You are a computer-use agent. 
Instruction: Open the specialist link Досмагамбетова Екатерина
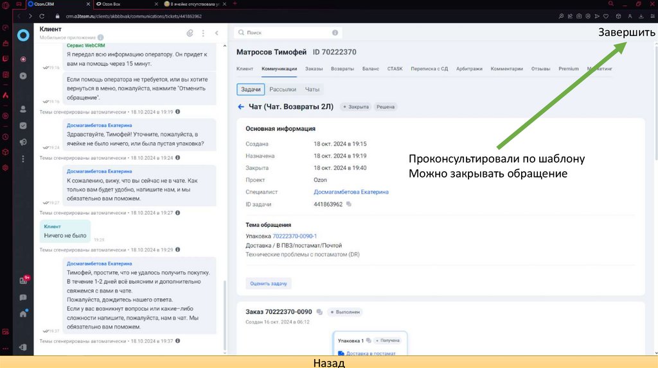pyautogui.click(x=351, y=192)
